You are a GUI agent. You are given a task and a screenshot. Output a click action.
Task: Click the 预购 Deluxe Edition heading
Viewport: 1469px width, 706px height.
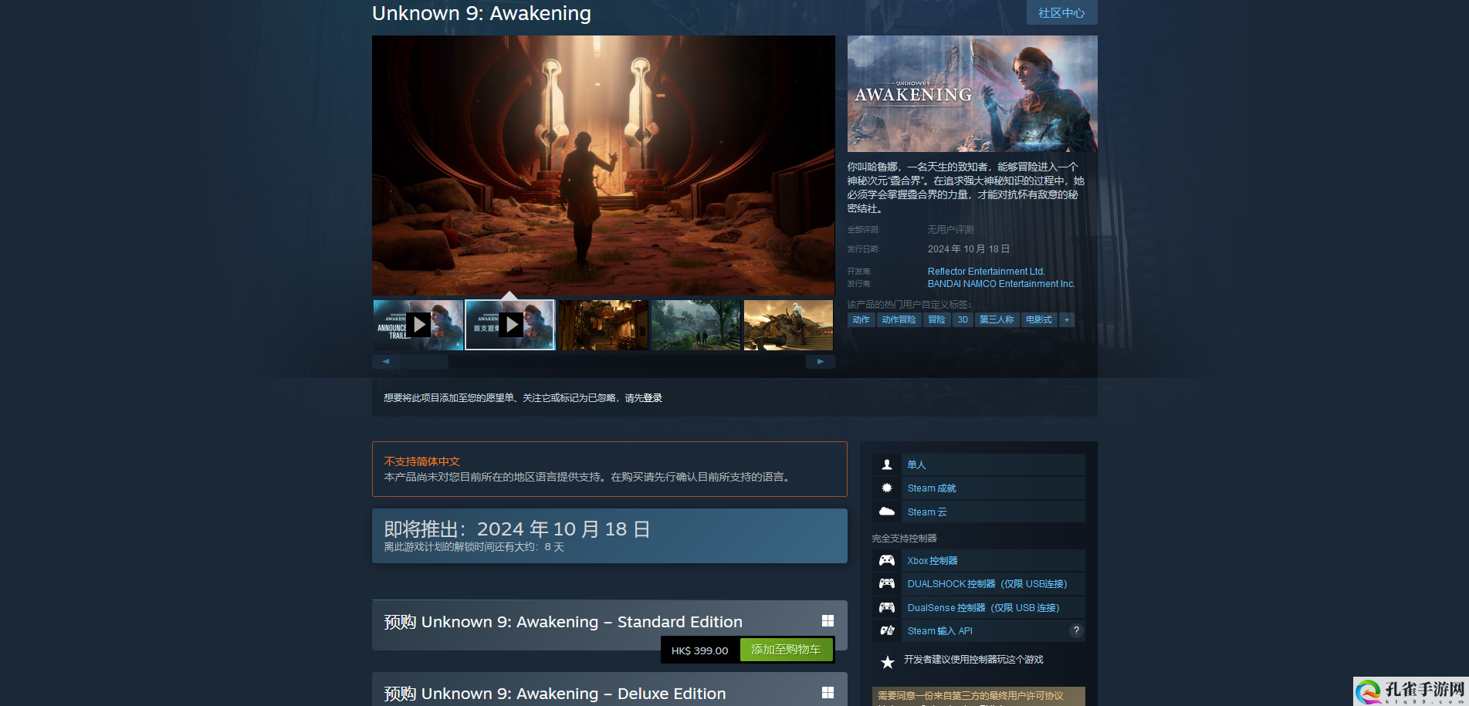pyautogui.click(x=555, y=694)
